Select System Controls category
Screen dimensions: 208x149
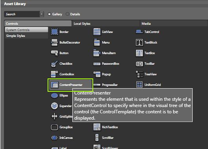pyautogui.click(x=26, y=30)
